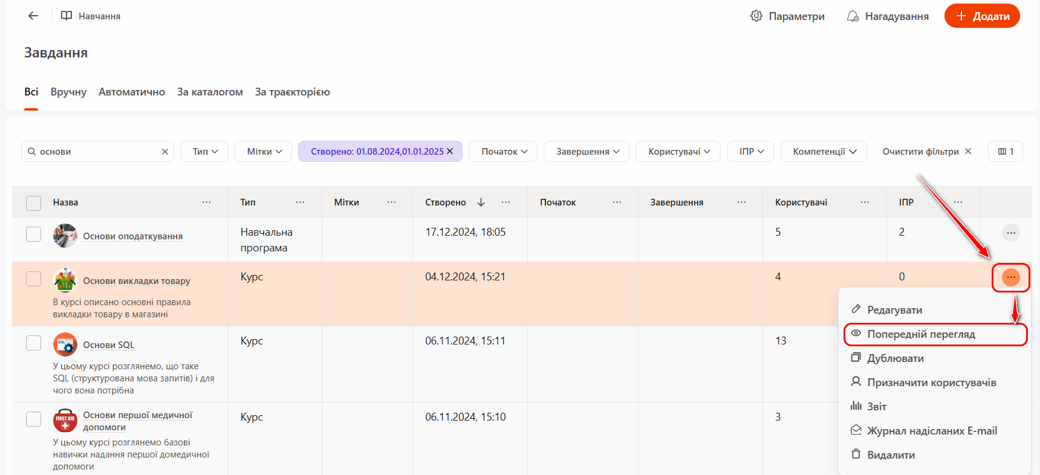Viewport: 1040px width, 475px height.
Task: Open three-dot menu for Основи оподаткування row
Action: point(1010,233)
